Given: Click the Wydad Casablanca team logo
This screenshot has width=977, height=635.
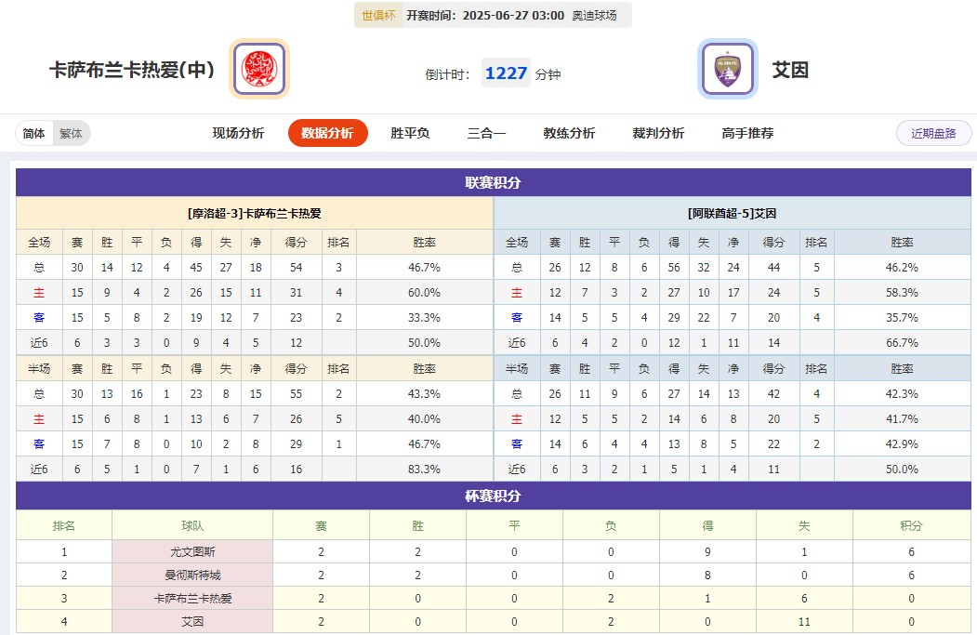Looking at the screenshot, I should pos(259,69).
